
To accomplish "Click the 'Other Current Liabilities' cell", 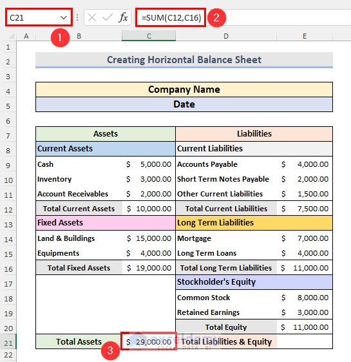I will pyautogui.click(x=226, y=194).
